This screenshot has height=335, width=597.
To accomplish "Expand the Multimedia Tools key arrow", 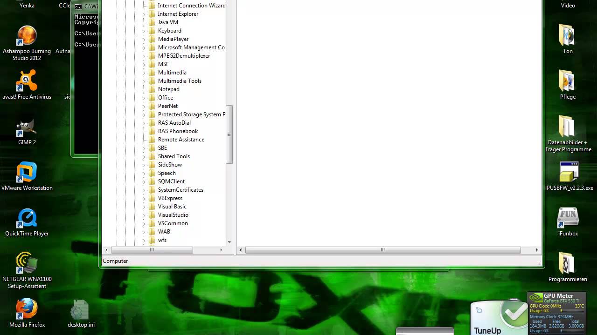I will (x=144, y=81).
